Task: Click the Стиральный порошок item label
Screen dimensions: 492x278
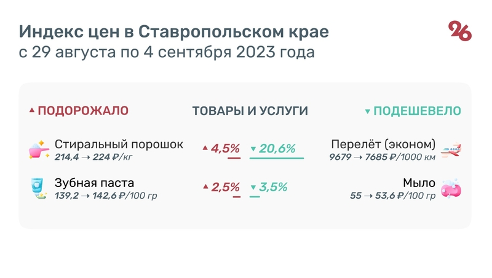Action: 119,145
